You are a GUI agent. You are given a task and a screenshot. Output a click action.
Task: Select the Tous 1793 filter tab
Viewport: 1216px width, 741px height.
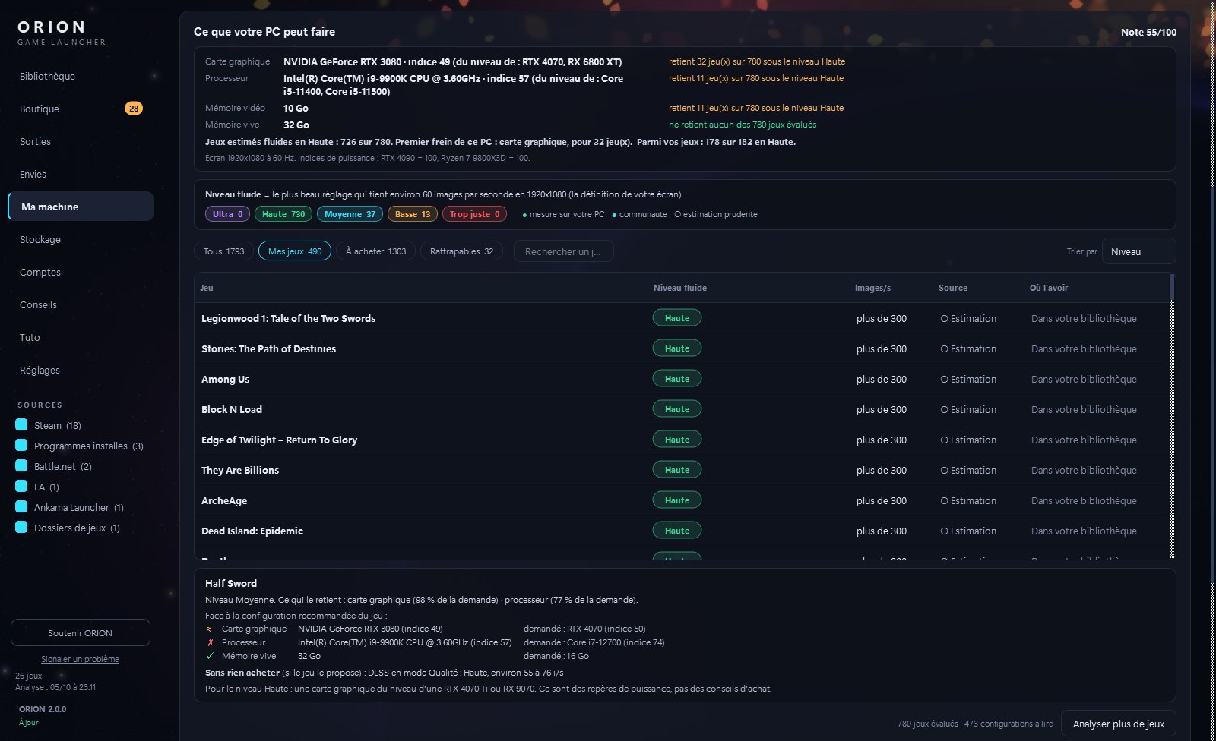(x=223, y=251)
